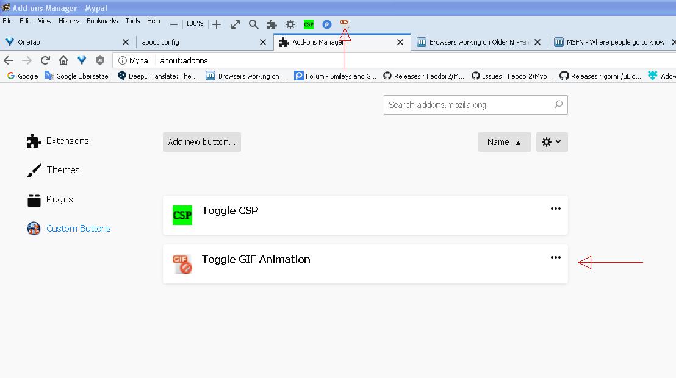Image resolution: width=676 pixels, height=378 pixels.
Task: Click the search magnifier in addons field
Action: point(558,104)
